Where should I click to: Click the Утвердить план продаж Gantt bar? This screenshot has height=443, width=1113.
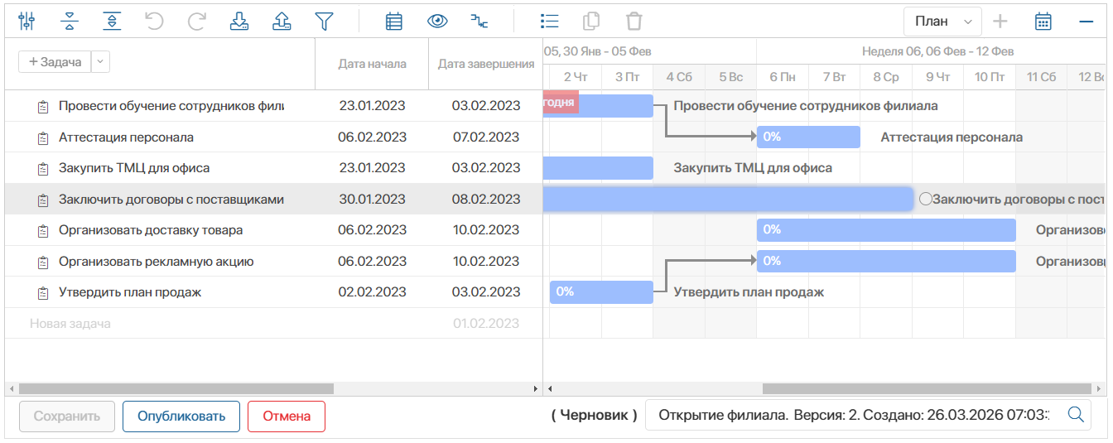pos(601,292)
